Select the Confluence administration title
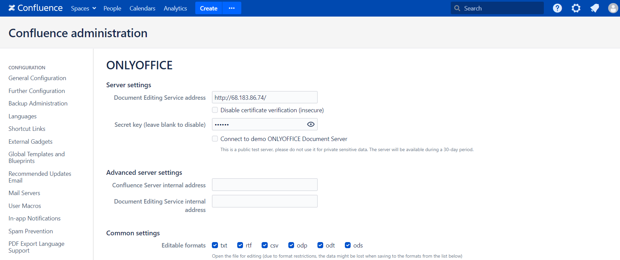The height and width of the screenshot is (260, 620). click(x=78, y=33)
